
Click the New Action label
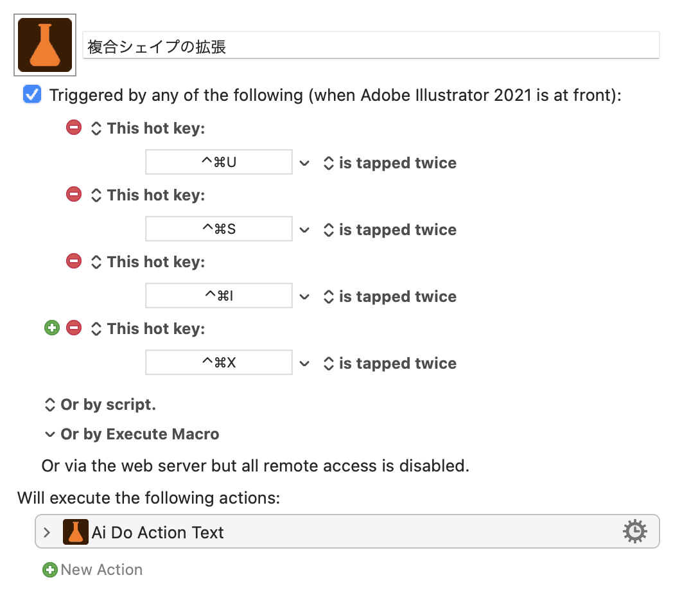point(101,570)
